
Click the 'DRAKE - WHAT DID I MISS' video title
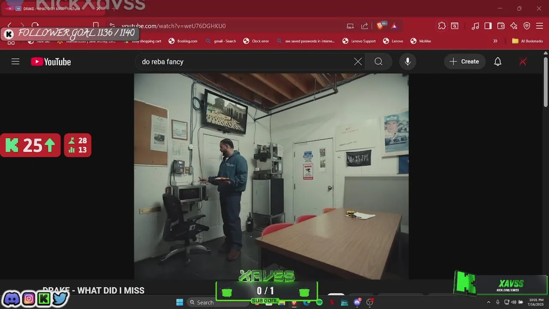pyautogui.click(x=94, y=291)
